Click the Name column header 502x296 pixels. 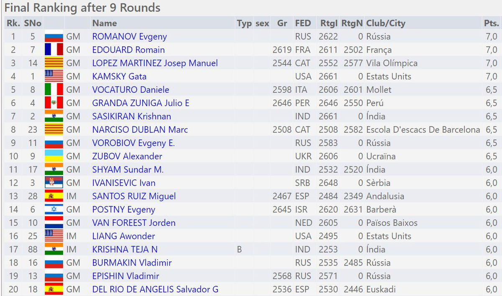(105, 23)
